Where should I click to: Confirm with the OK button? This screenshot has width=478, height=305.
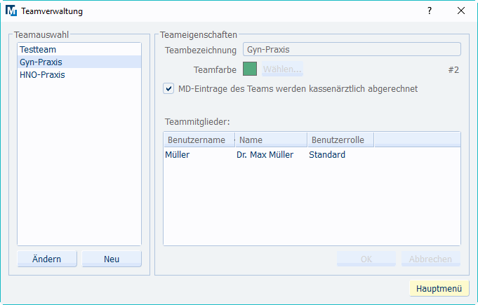(366, 259)
